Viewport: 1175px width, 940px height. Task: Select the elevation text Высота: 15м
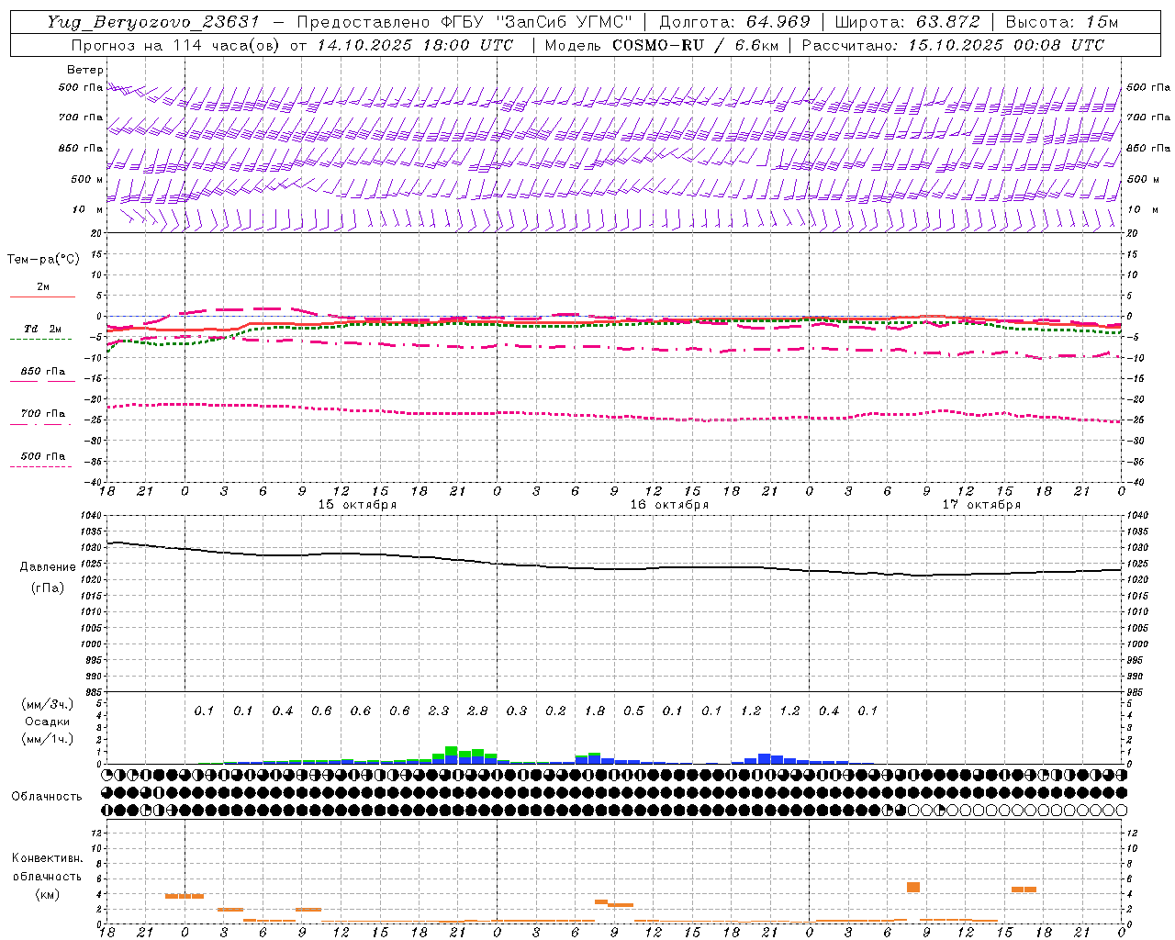tap(1062, 22)
